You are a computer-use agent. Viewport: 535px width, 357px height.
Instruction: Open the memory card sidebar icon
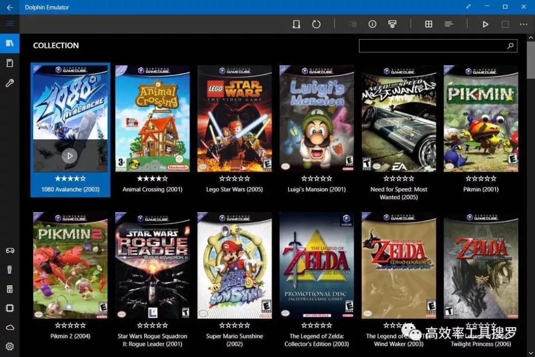pyautogui.click(x=9, y=63)
